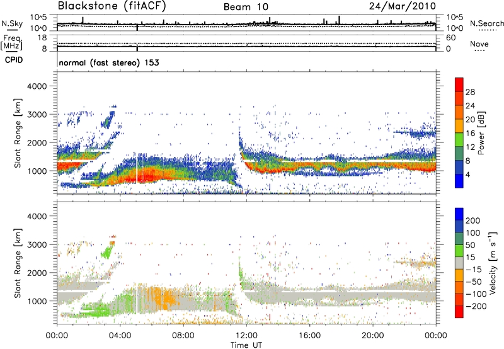The width and height of the screenshot is (504, 349).
Task: Click the 'Freq. [MHz]' axis label
Action: click(x=11, y=43)
